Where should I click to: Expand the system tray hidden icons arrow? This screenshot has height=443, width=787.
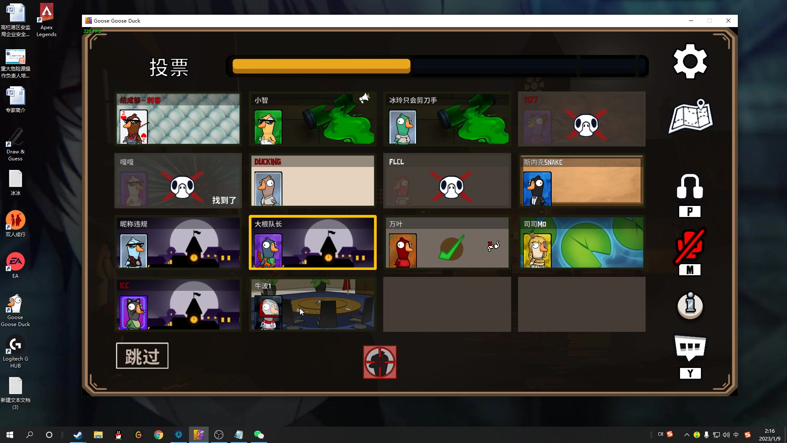pos(687,435)
